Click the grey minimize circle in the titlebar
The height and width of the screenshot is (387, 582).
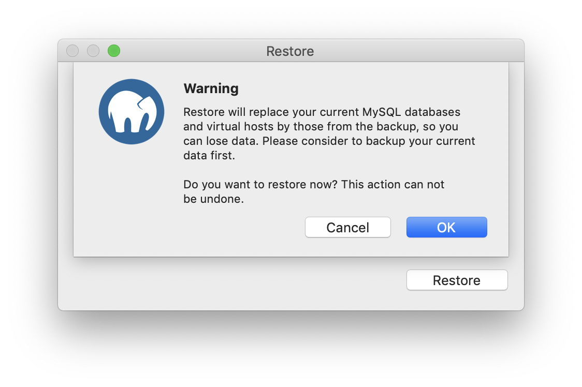[93, 51]
